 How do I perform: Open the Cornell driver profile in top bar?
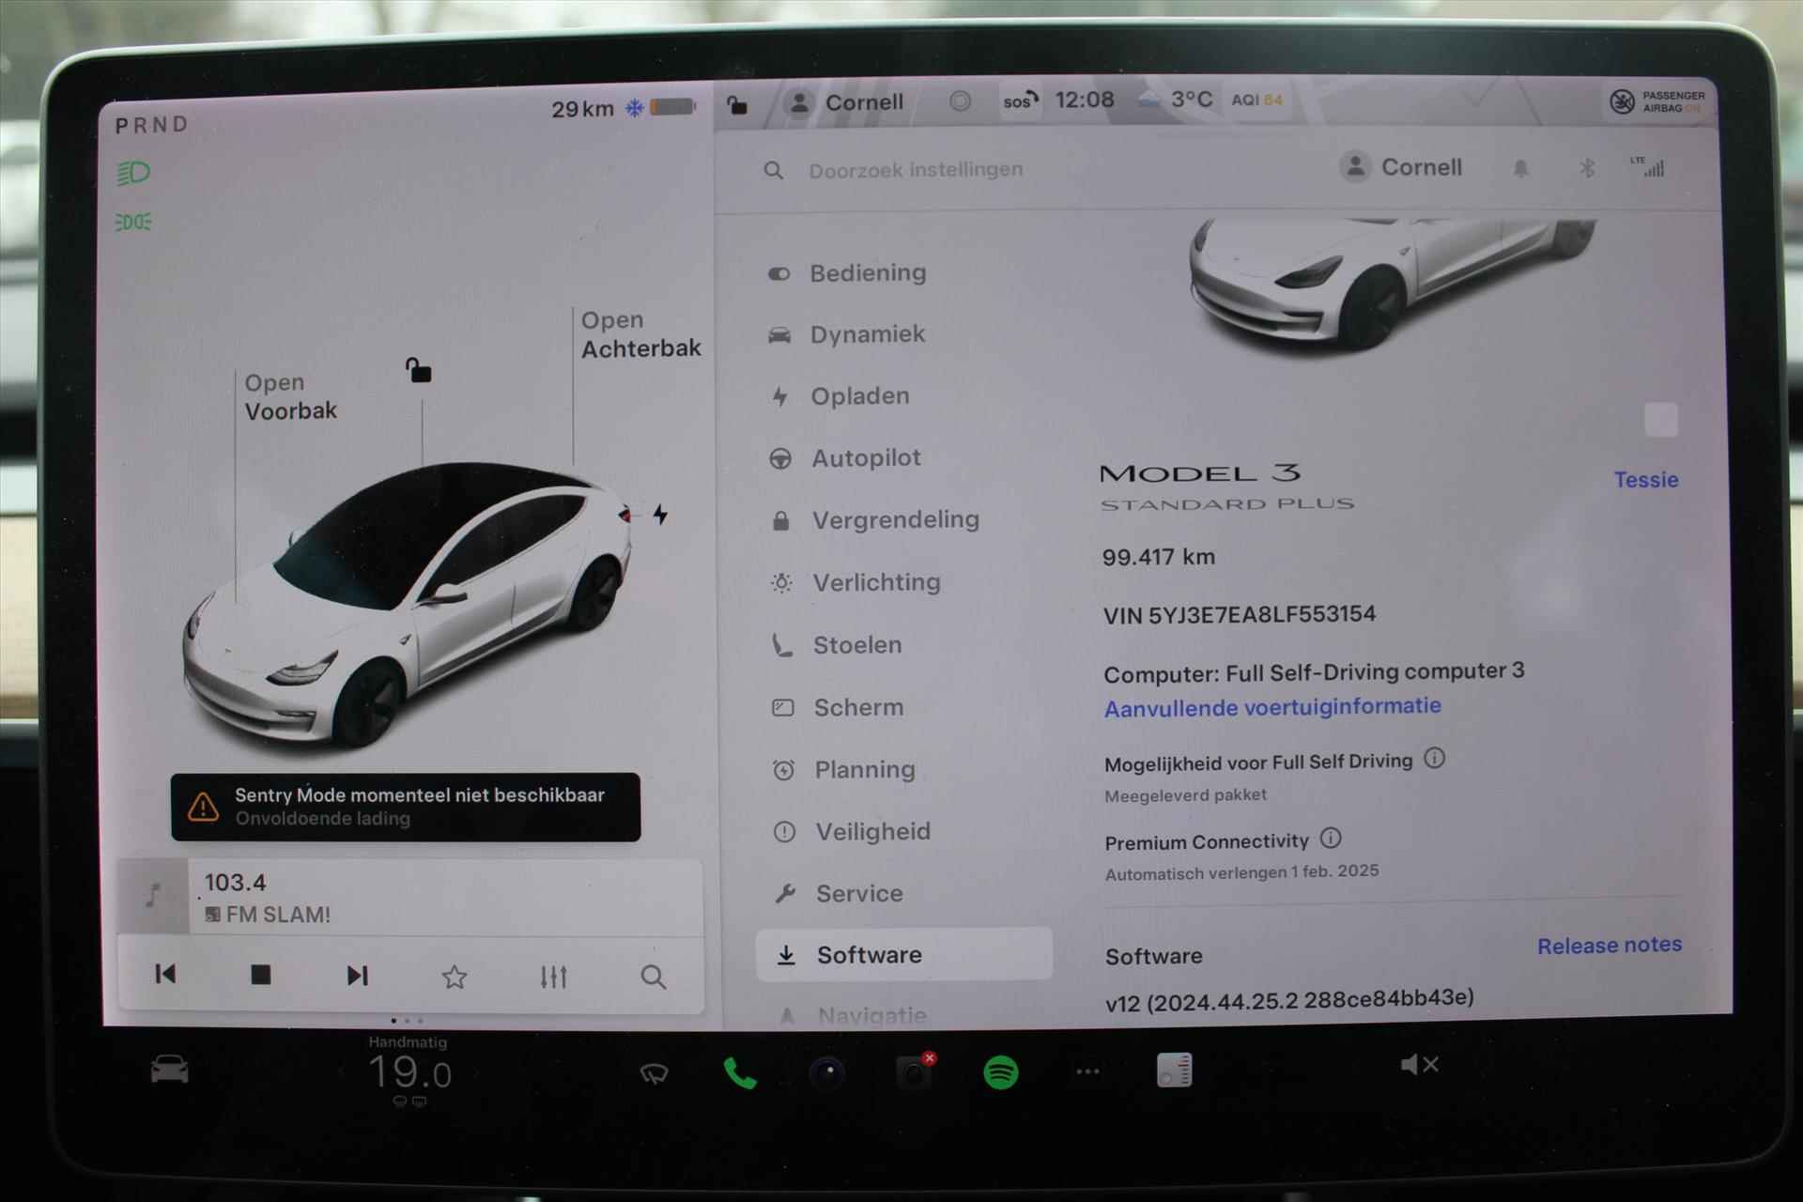pyautogui.click(x=845, y=102)
